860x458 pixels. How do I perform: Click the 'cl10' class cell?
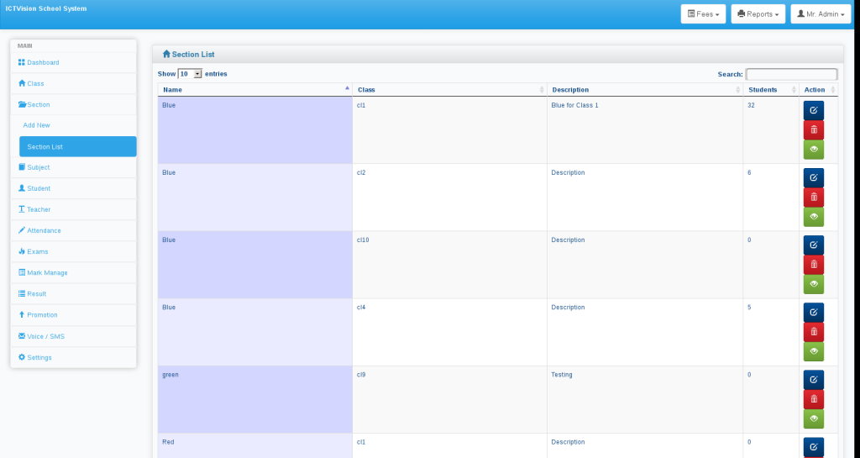coord(450,265)
